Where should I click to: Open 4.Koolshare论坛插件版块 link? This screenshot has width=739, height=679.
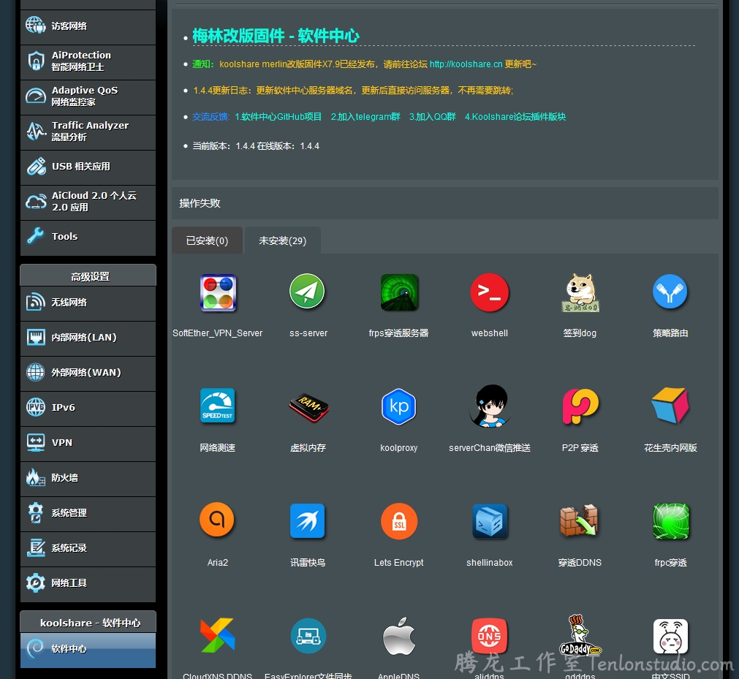[x=515, y=117]
